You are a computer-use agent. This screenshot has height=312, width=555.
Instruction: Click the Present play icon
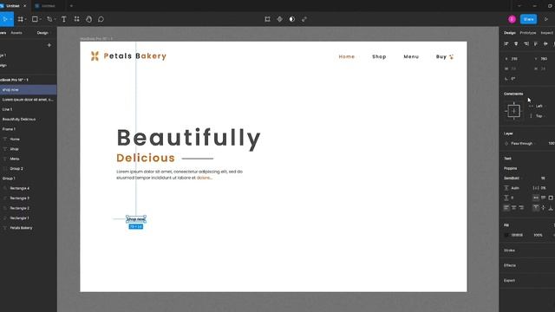[546, 19]
